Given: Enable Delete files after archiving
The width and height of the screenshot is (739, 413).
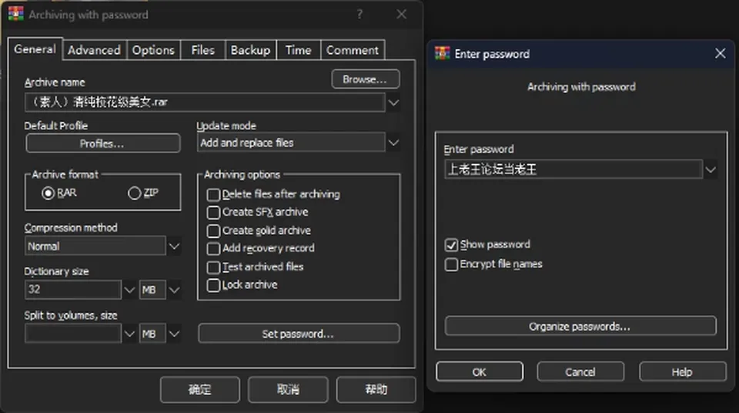Looking at the screenshot, I should [213, 194].
